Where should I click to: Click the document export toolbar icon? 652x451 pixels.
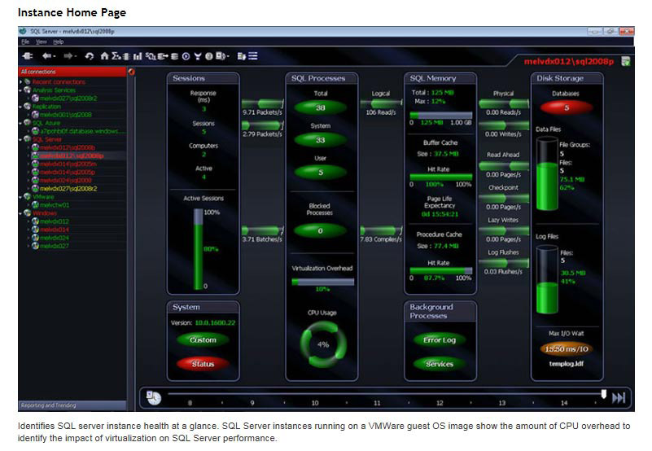[x=241, y=56]
